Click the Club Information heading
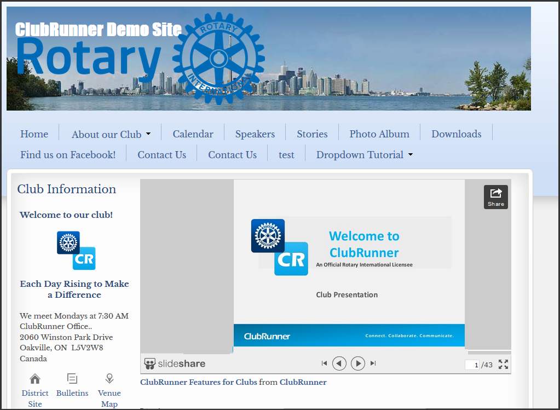The height and width of the screenshot is (410, 560). coord(66,189)
